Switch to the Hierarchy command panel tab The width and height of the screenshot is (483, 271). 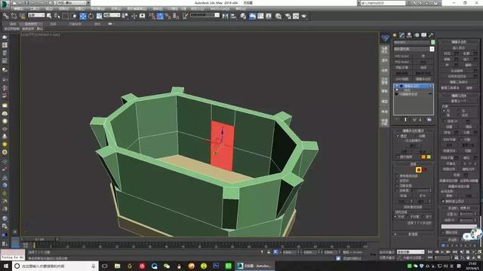click(409, 35)
